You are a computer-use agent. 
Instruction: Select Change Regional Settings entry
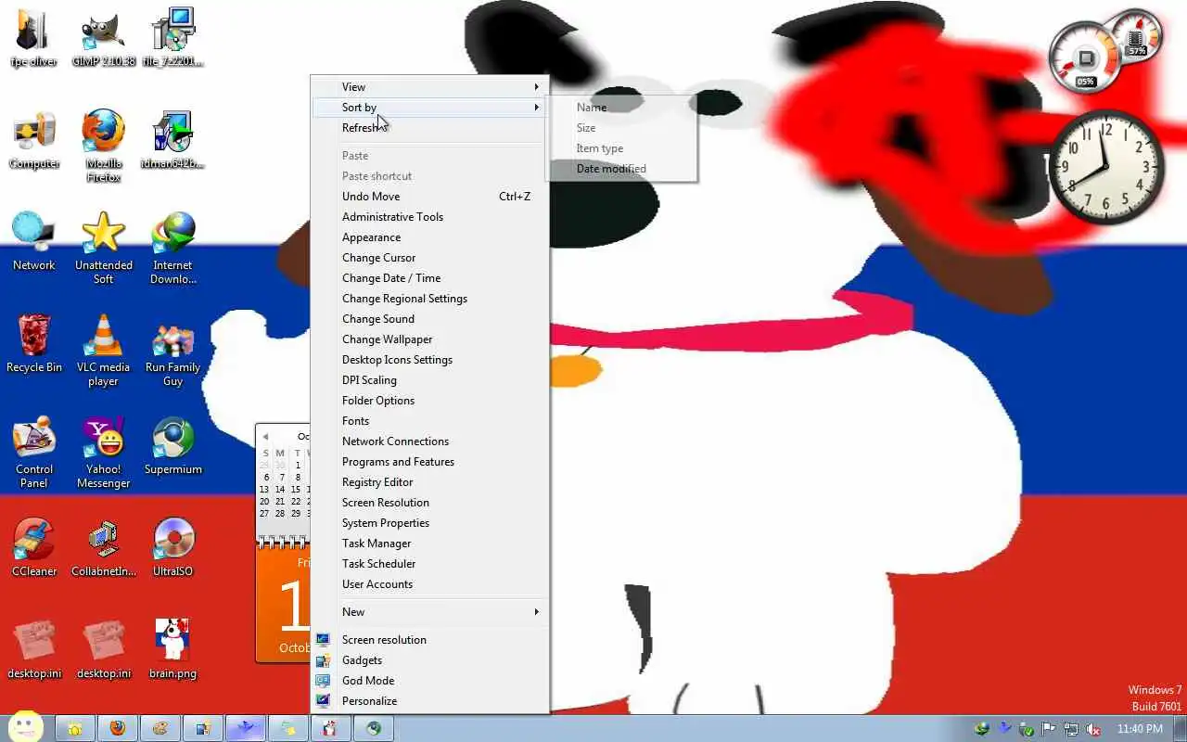pyautogui.click(x=429, y=299)
